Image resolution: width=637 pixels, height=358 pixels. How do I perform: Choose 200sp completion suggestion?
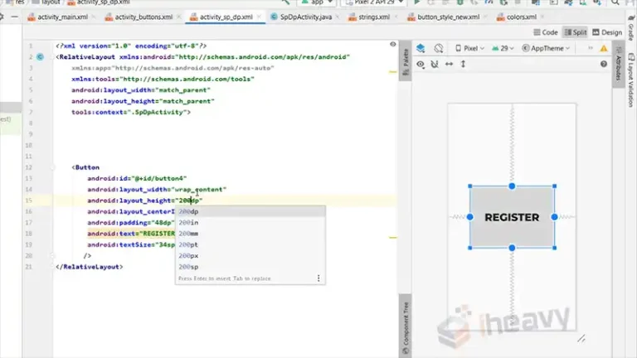click(x=250, y=267)
